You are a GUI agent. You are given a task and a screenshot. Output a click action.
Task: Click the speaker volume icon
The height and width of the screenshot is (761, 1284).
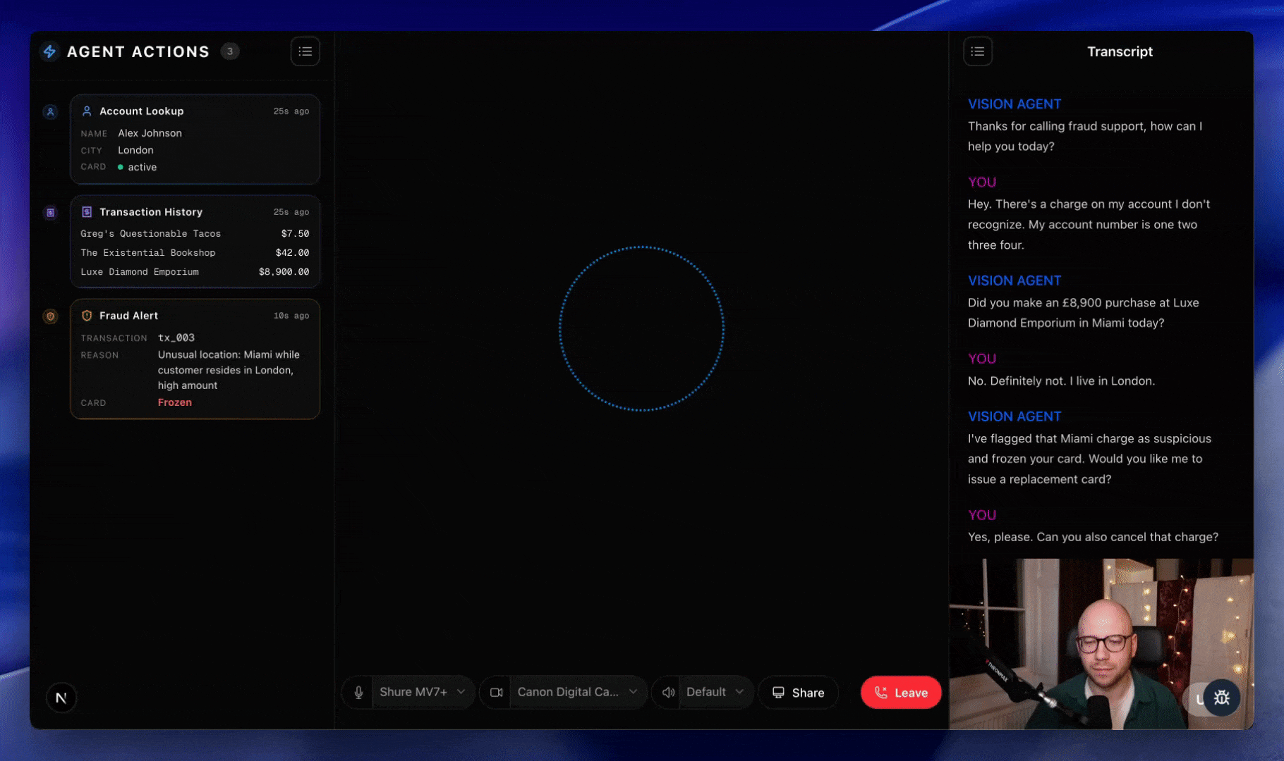[x=668, y=693]
